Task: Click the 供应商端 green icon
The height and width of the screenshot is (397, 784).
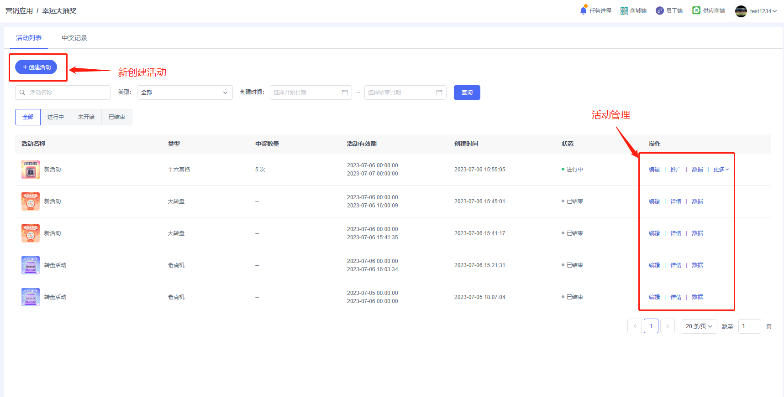Action: [696, 10]
